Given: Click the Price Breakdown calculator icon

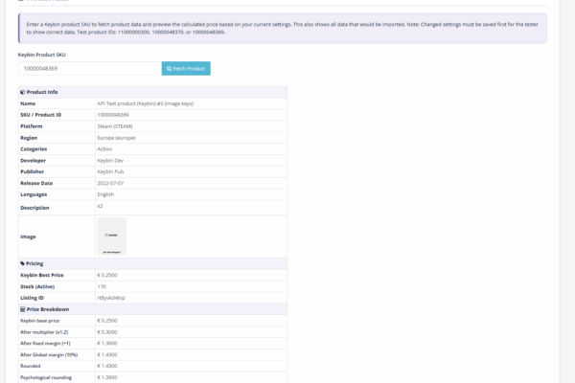Looking at the screenshot, I should (x=22, y=309).
